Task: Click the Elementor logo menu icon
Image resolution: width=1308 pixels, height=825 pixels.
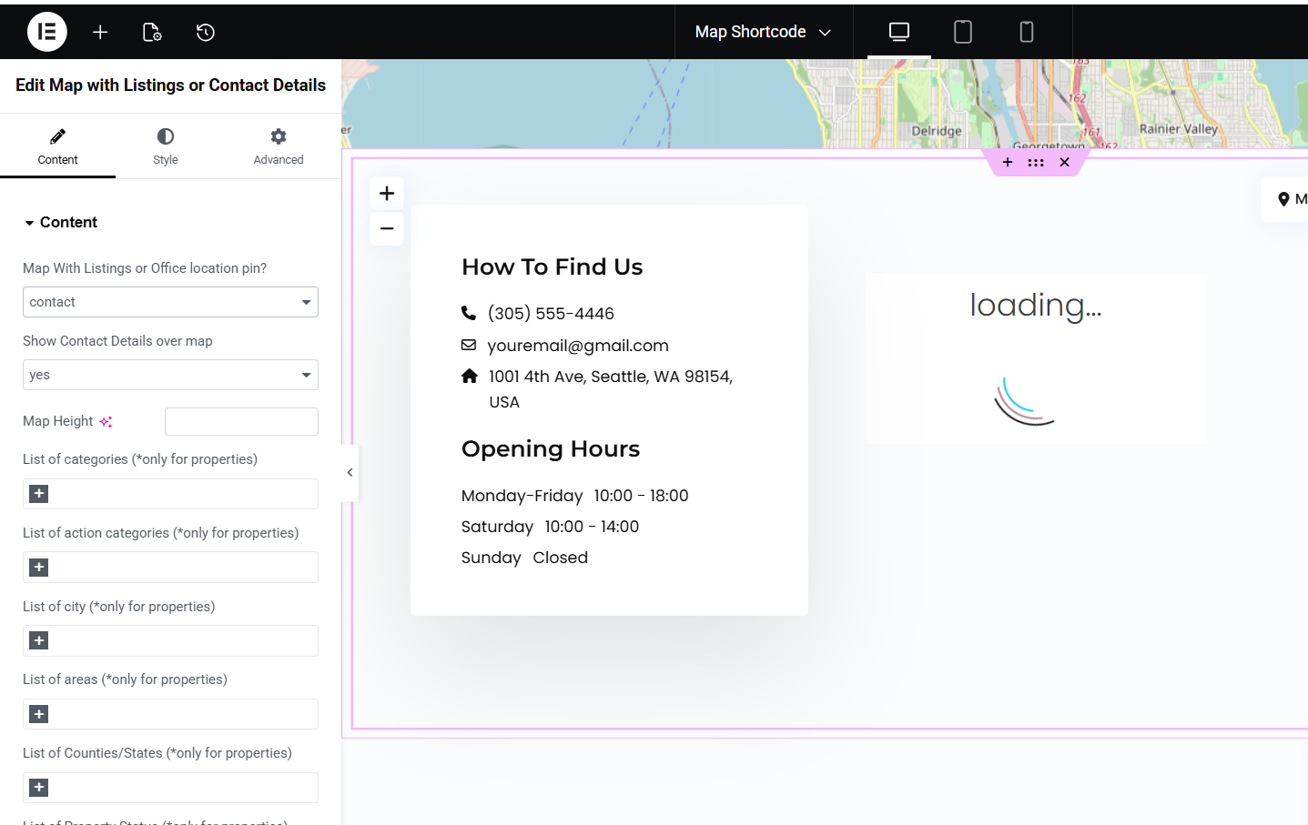Action: (x=47, y=32)
